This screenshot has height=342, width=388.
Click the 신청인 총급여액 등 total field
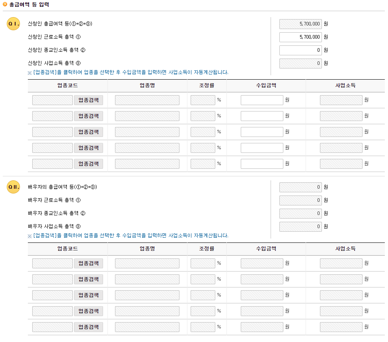coord(301,24)
